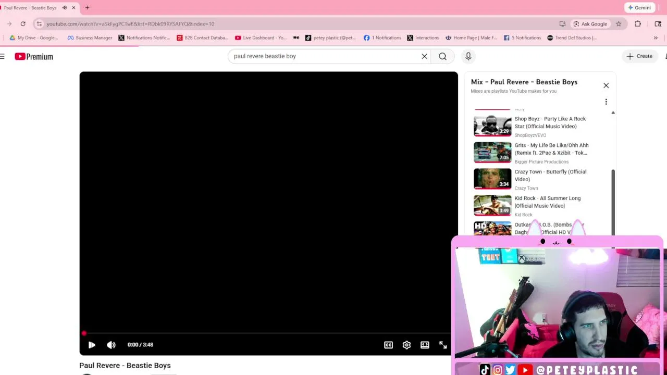This screenshot has height=375, width=667.
Task: Open a new browser tab
Action: [87, 8]
